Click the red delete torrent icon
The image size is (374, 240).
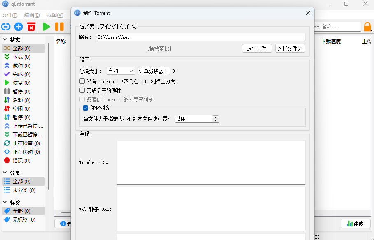click(x=30, y=26)
